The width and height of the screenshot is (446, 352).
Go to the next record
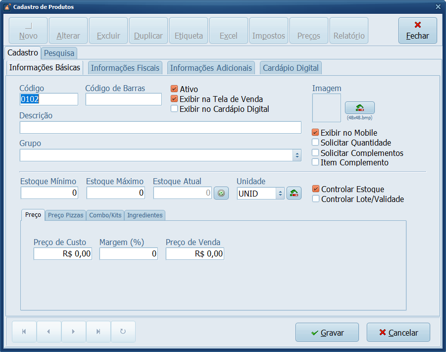(73, 332)
